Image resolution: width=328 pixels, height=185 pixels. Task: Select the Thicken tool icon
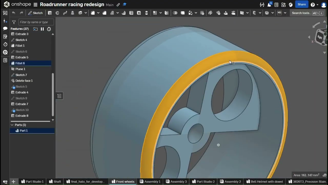point(80,13)
